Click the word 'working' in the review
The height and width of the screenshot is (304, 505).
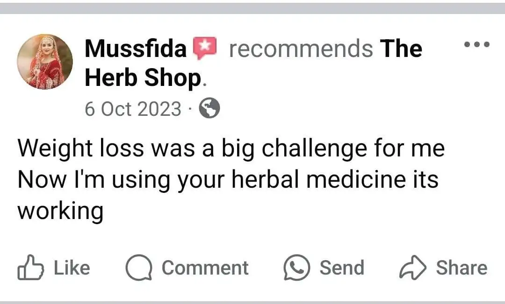[60, 211]
